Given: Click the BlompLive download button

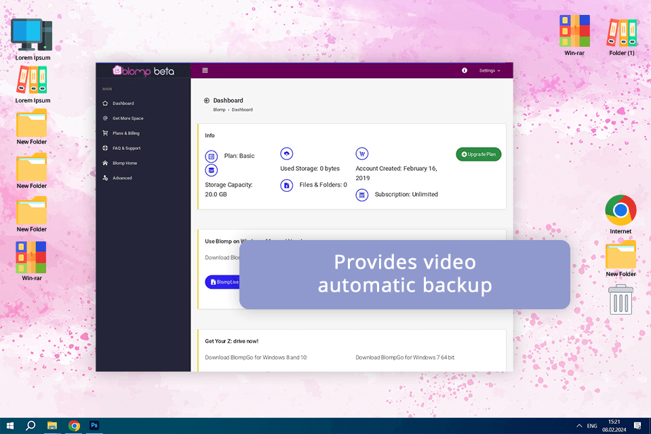Looking at the screenshot, I should click(223, 282).
